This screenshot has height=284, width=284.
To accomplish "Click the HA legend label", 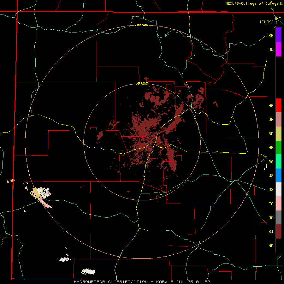I will click(x=271, y=105).
